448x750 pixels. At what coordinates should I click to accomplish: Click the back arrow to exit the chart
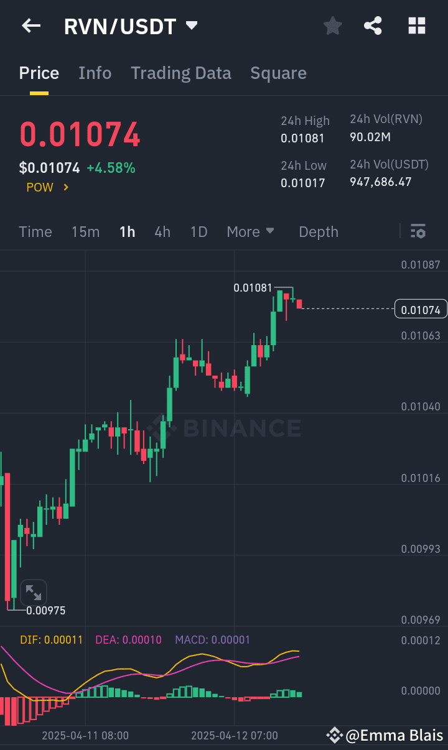(x=31, y=25)
